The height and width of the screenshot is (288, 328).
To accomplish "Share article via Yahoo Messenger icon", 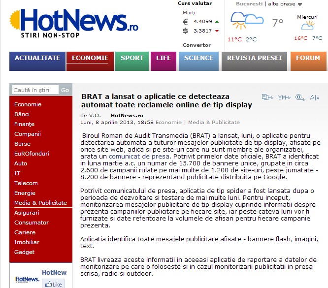I will point(284,97).
